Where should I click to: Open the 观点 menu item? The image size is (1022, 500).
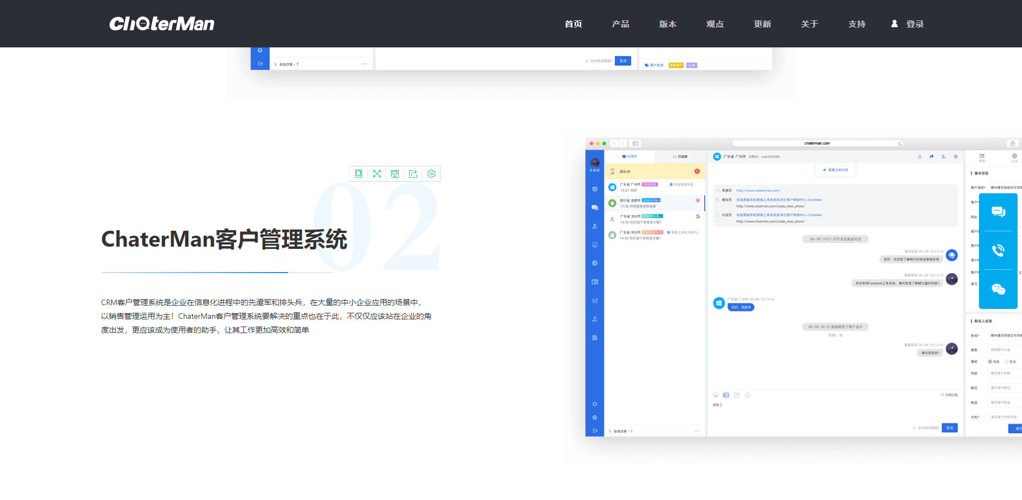(715, 24)
